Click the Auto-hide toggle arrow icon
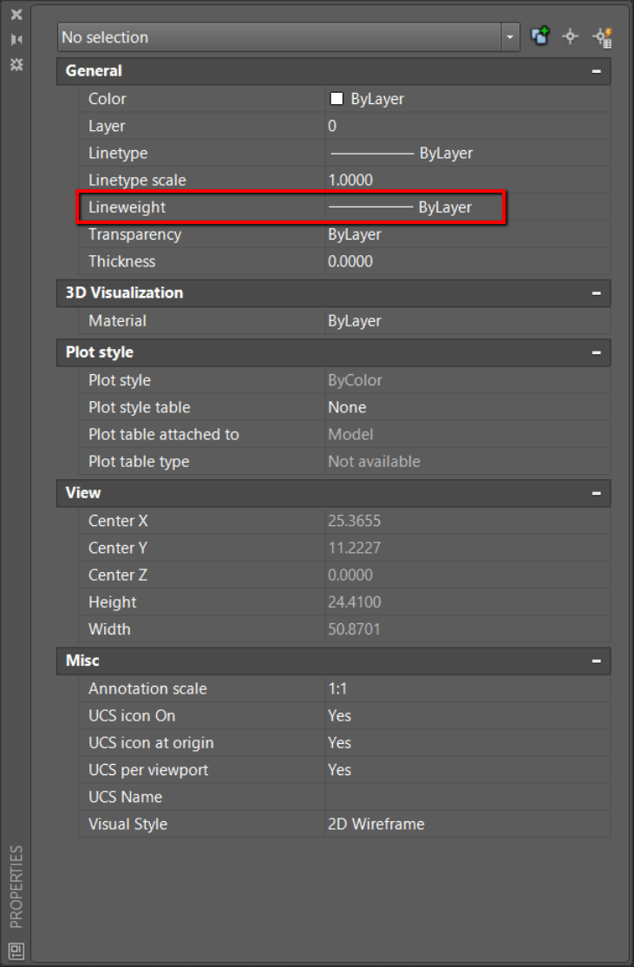Image resolution: width=634 pixels, height=967 pixels. point(16,39)
